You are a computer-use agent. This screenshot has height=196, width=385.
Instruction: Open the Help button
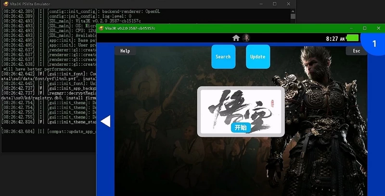click(125, 51)
